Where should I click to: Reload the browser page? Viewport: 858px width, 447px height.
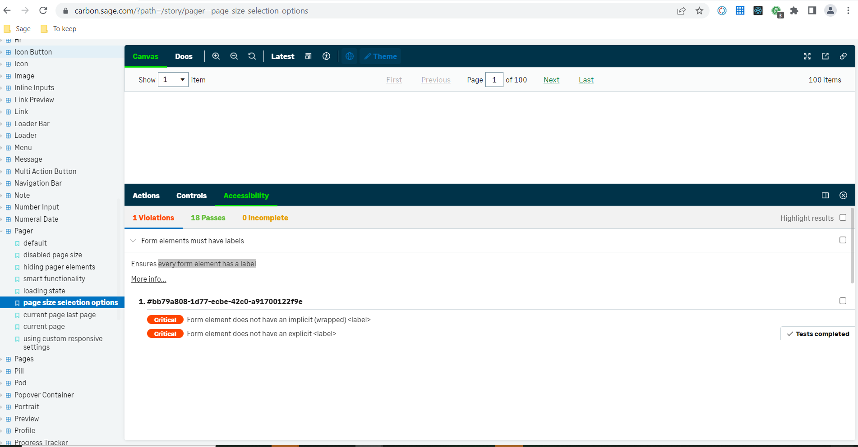(43, 10)
